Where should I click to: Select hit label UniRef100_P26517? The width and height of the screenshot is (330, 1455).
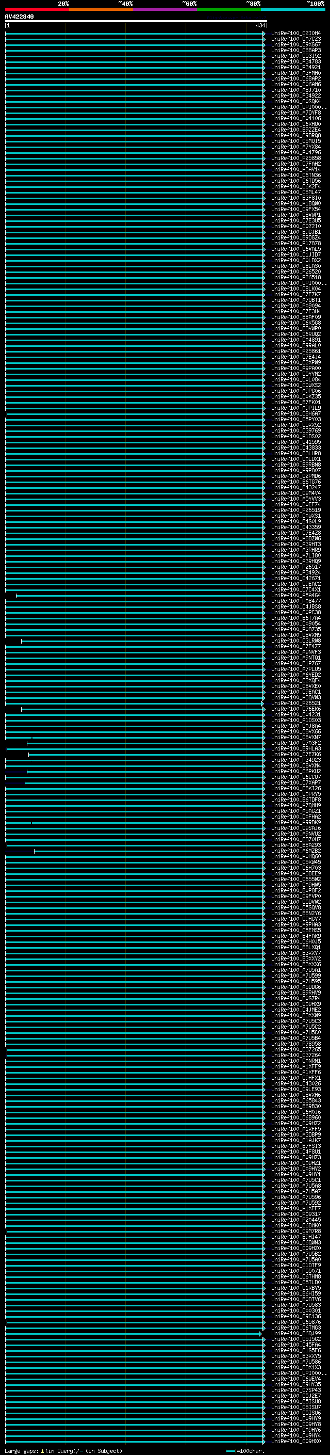tap(296, 567)
